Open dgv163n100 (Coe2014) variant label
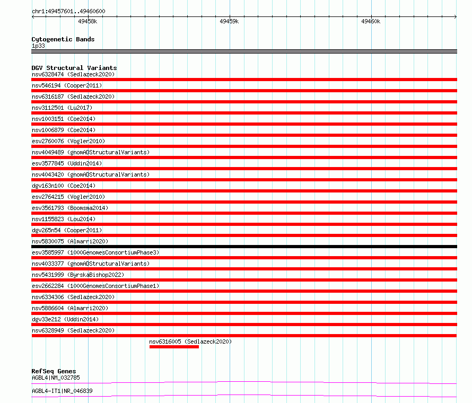 [x=64, y=186]
